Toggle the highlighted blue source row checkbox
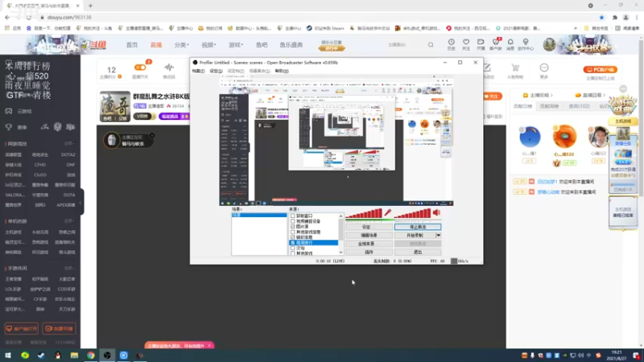This screenshot has height=362, width=644. pos(293,243)
